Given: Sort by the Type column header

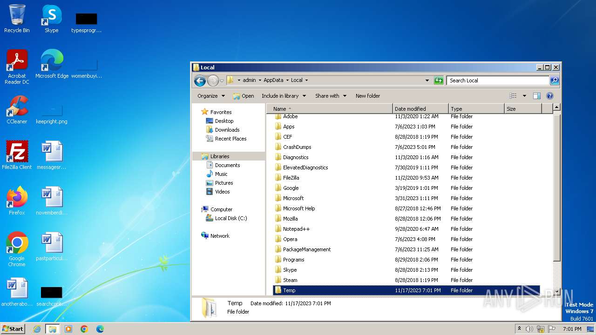Looking at the screenshot, I should (476, 109).
